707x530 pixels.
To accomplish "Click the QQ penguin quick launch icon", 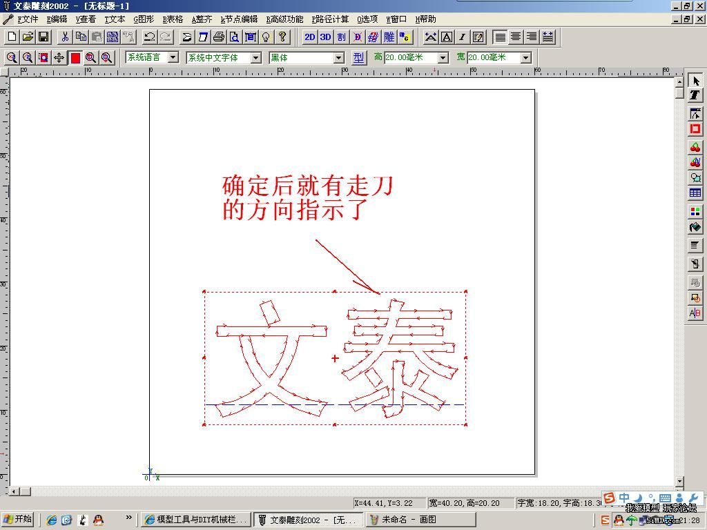I will click(98, 520).
